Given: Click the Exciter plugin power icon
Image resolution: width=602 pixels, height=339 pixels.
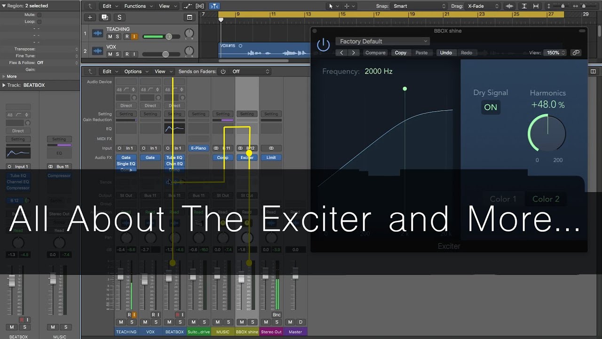Looking at the screenshot, I should point(323,45).
